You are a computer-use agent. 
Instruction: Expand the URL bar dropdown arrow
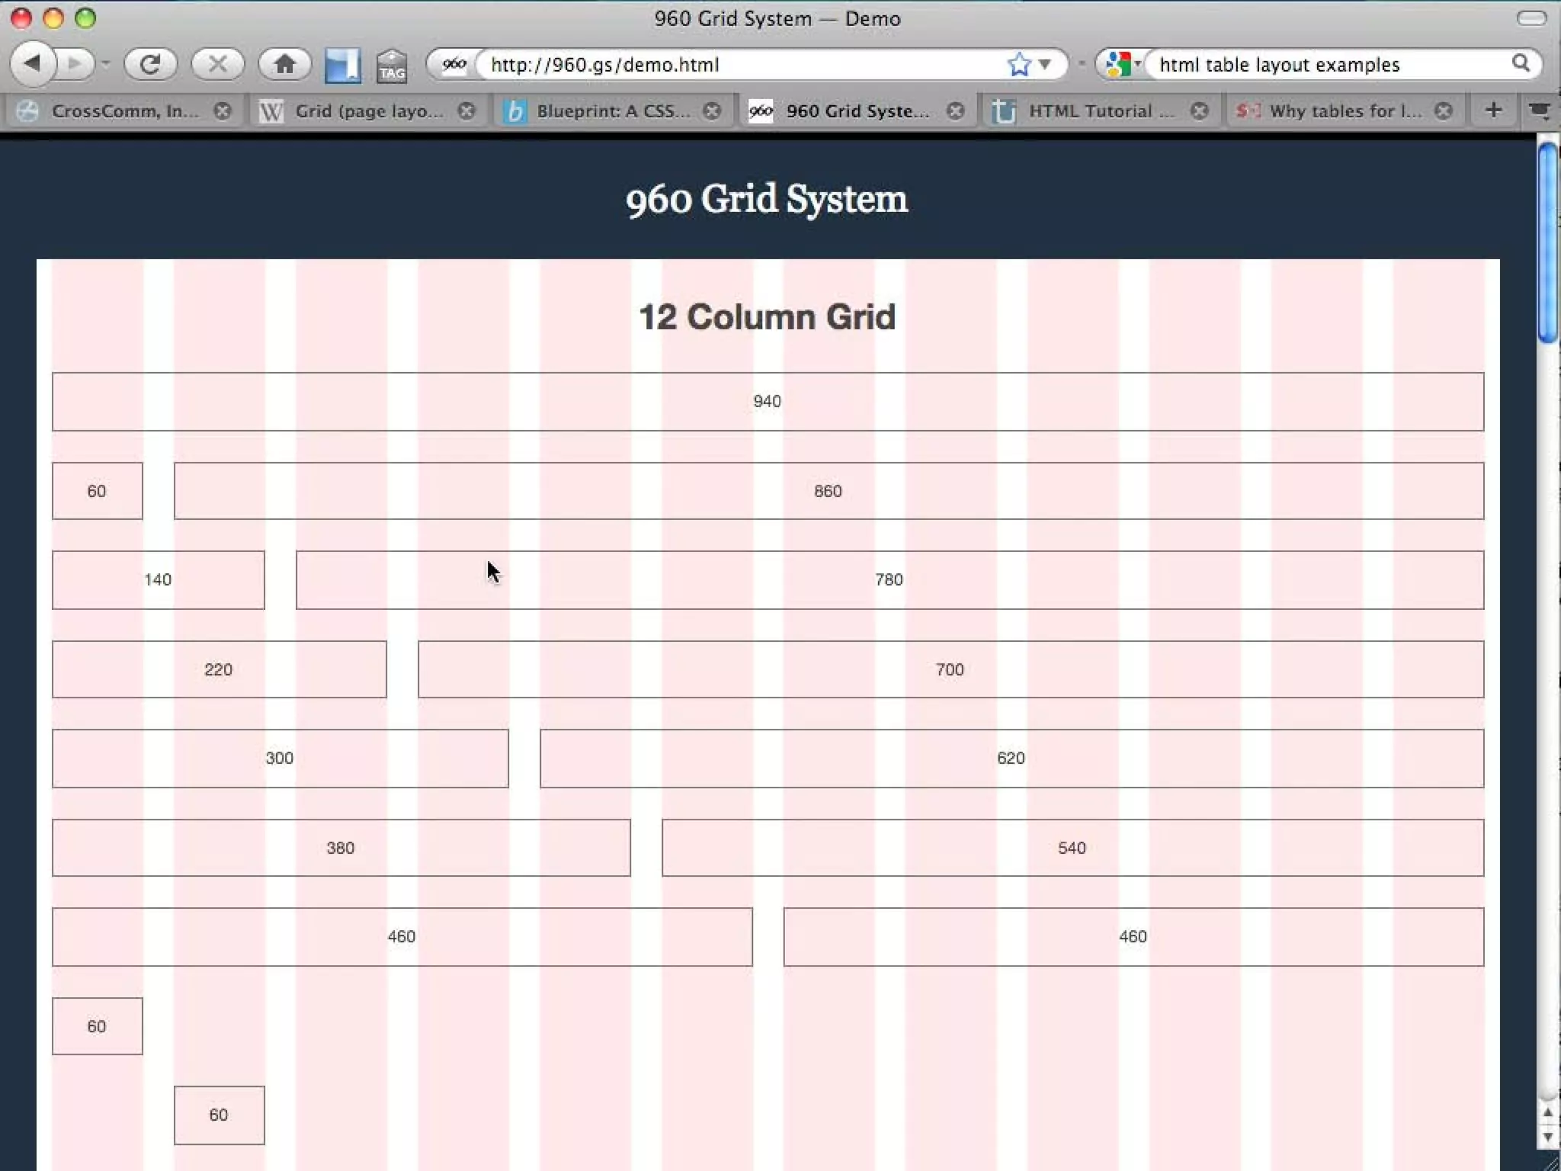pos(1045,65)
